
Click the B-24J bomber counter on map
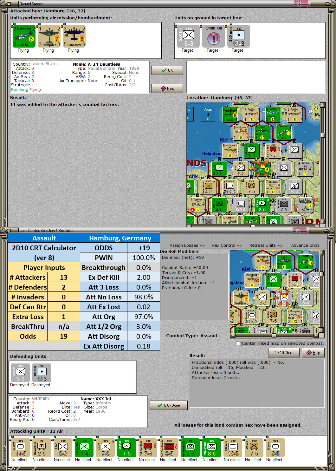click(x=230, y=114)
